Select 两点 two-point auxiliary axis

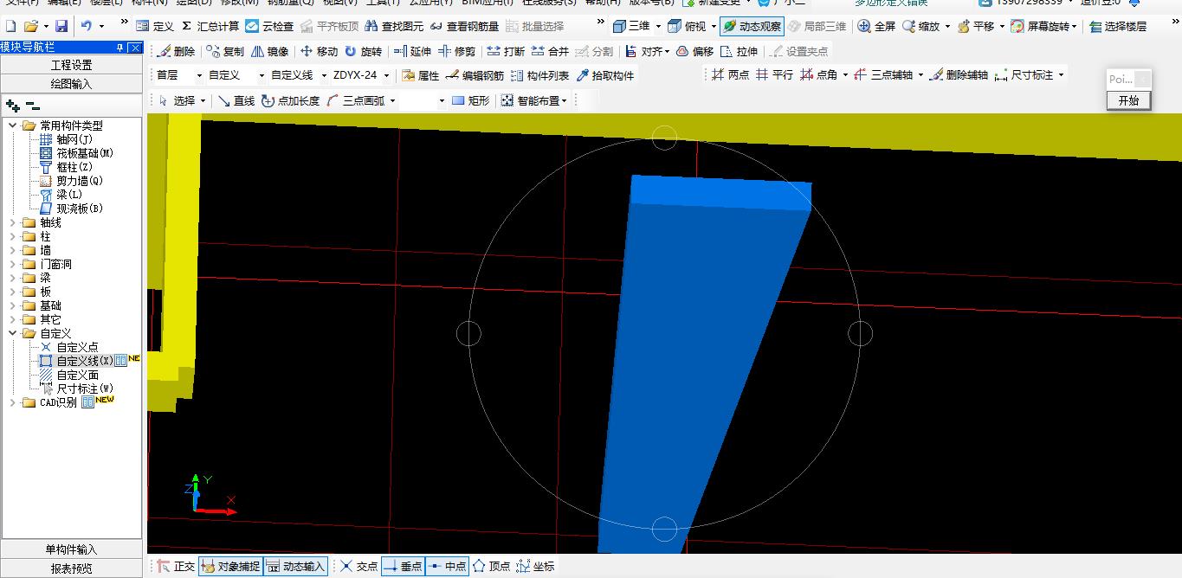click(730, 75)
